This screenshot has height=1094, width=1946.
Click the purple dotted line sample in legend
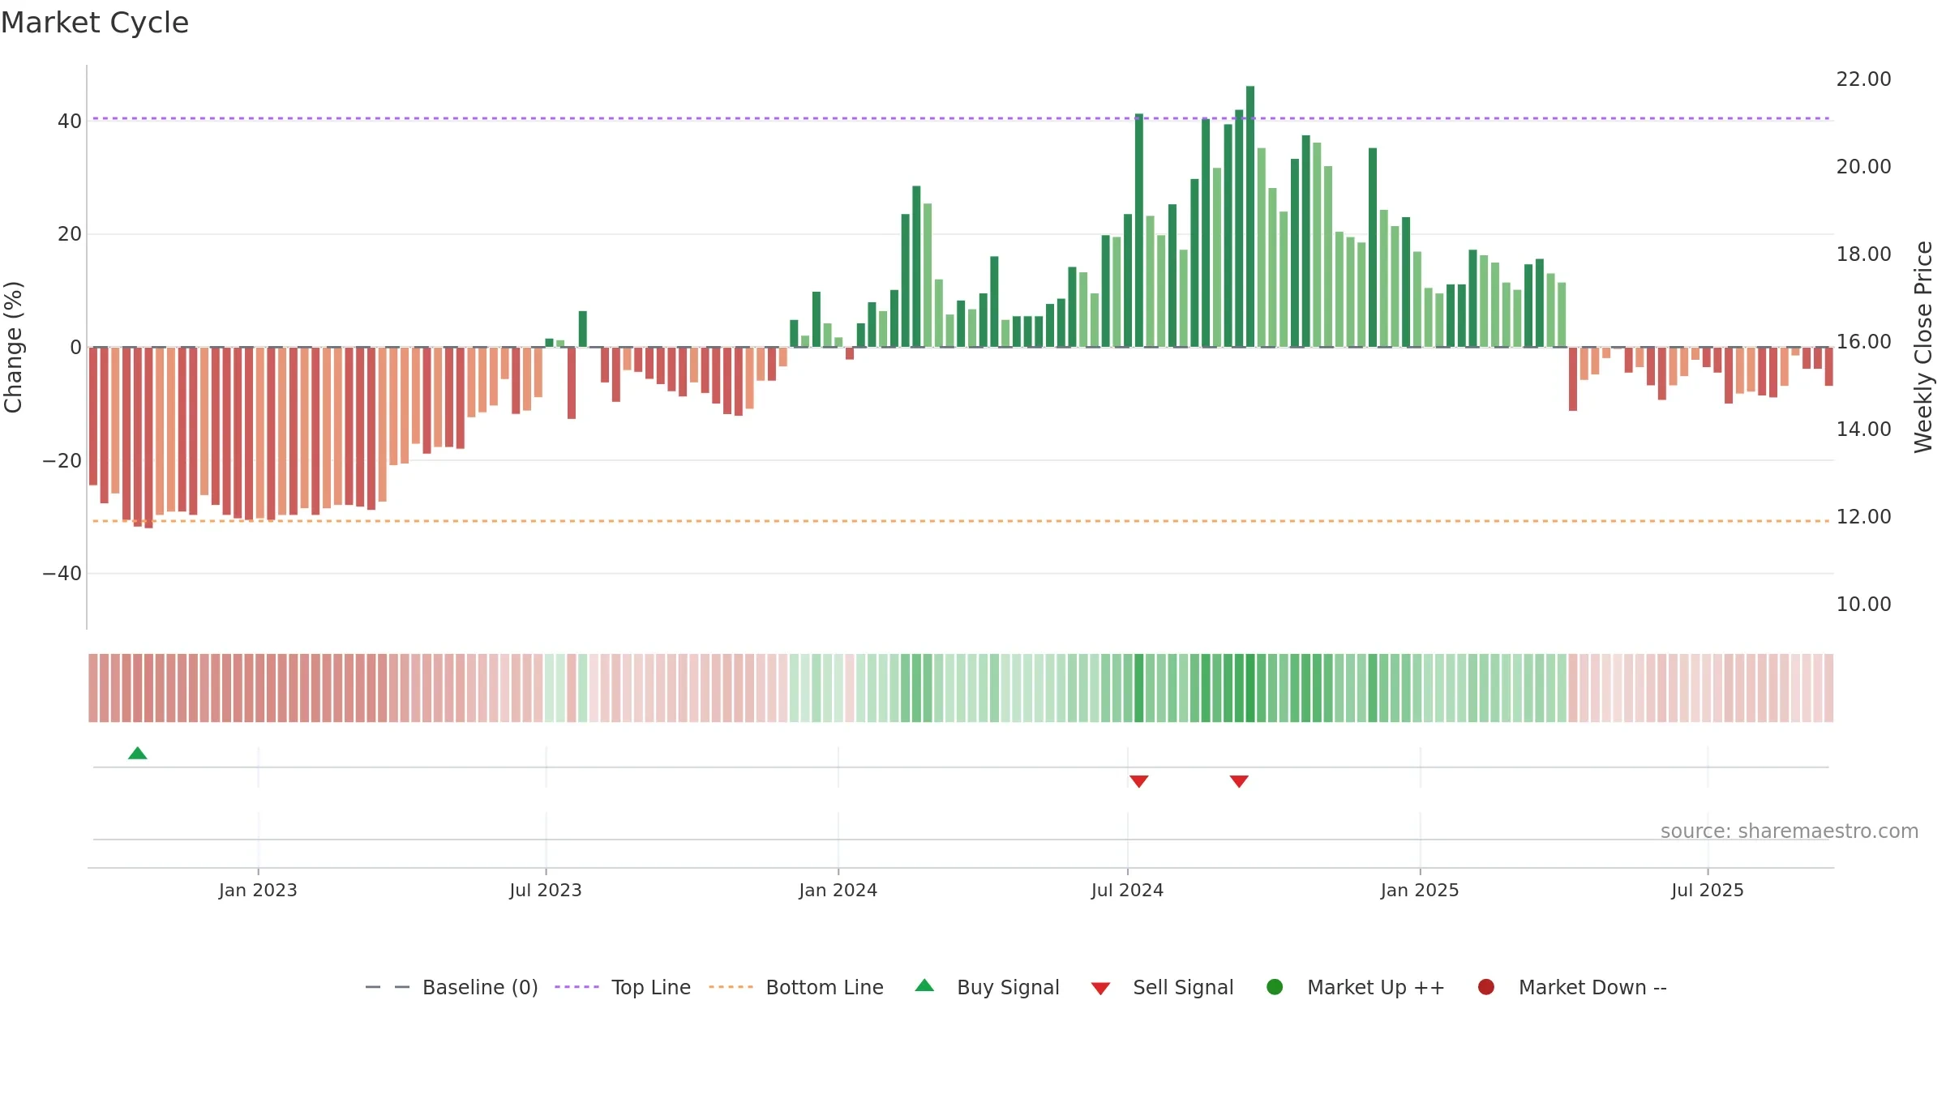click(577, 987)
